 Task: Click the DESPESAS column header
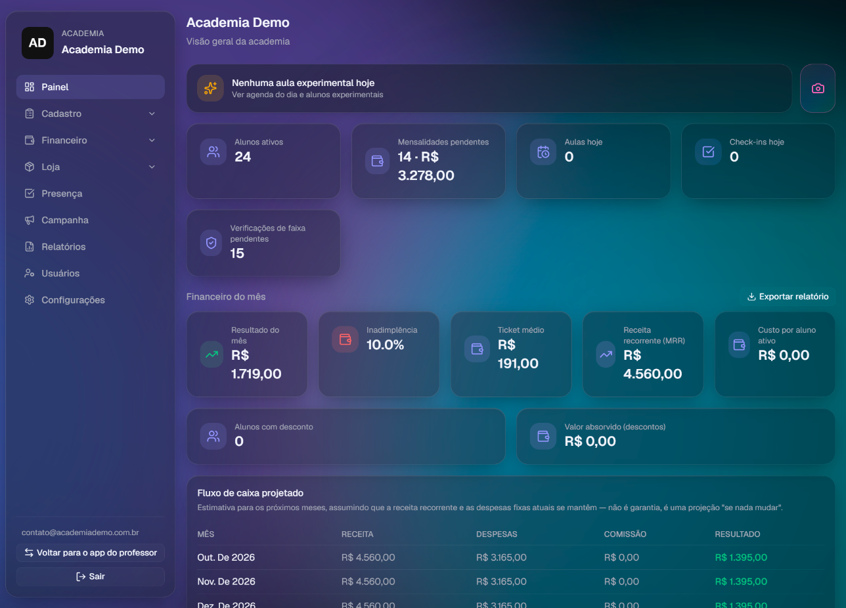click(497, 534)
